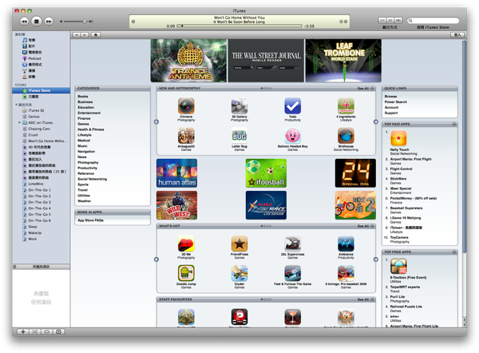Screen dimensions: 479x353
Task: Open Account quick link
Action: [391, 107]
